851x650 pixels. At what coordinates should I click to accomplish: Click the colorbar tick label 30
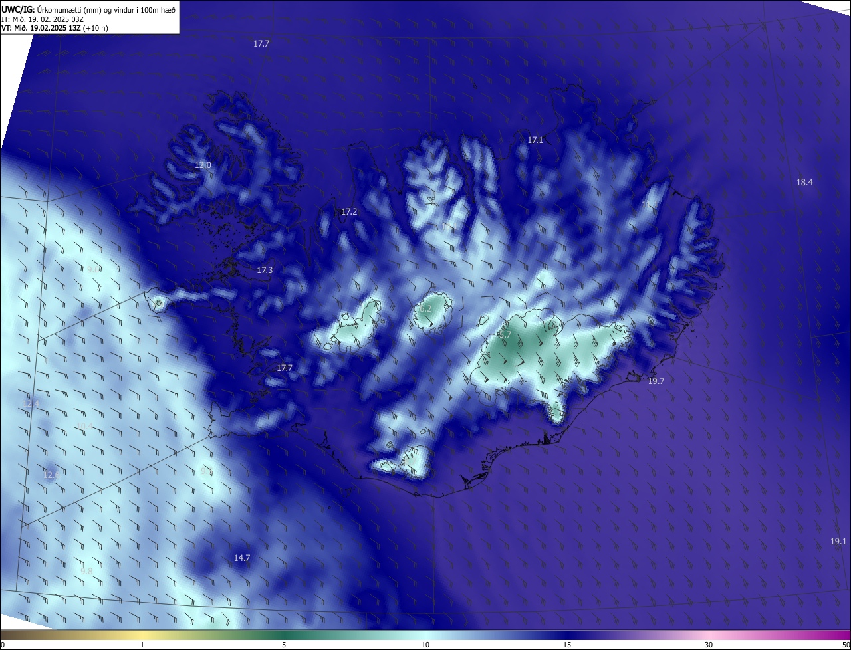[709, 645]
